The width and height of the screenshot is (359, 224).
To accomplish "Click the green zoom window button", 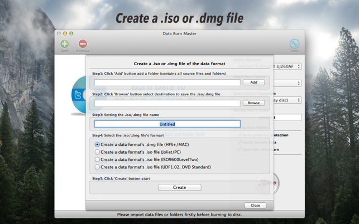I will pos(71,33).
